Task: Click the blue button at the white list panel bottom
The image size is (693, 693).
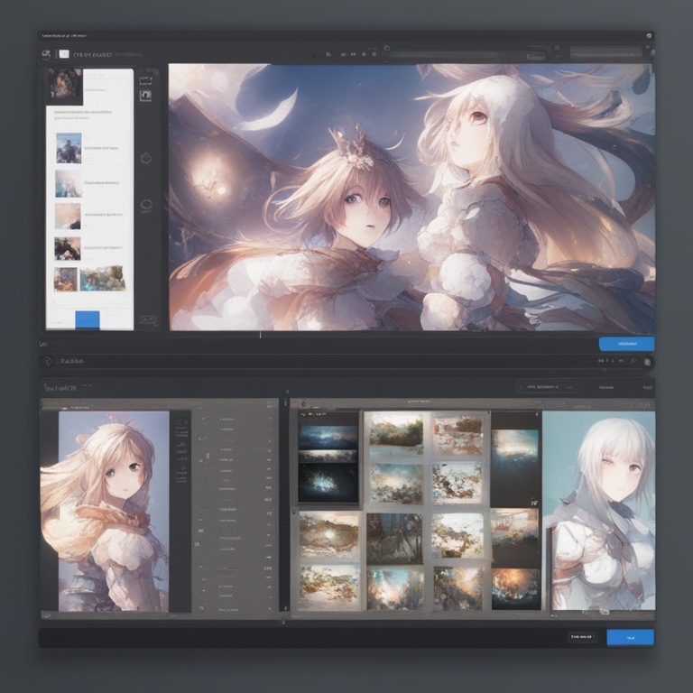Action: pyautogui.click(x=88, y=319)
